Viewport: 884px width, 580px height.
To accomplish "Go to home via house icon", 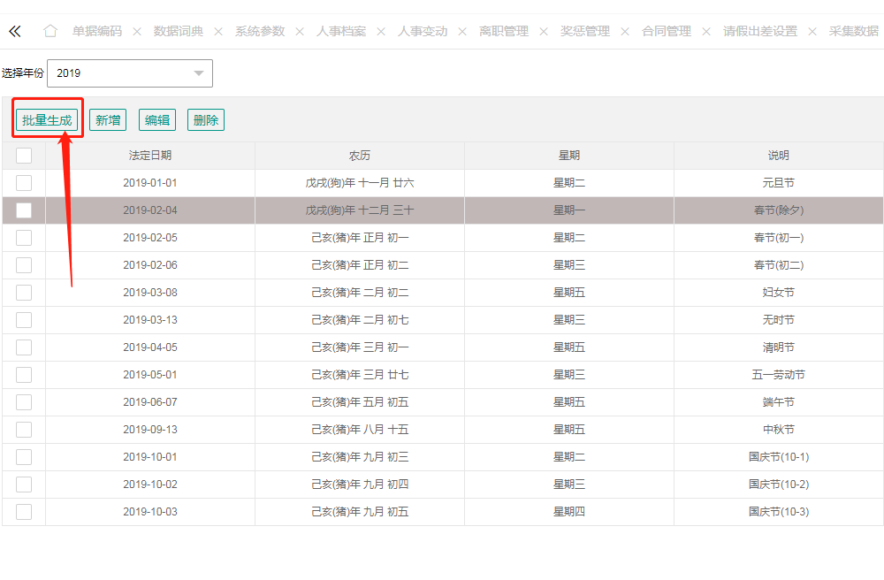I will (50, 31).
